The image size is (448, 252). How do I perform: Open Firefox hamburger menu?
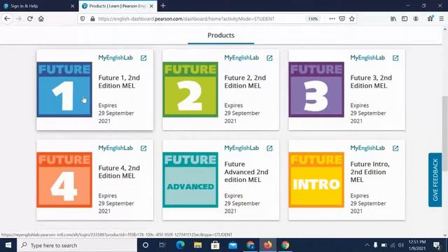click(442, 19)
